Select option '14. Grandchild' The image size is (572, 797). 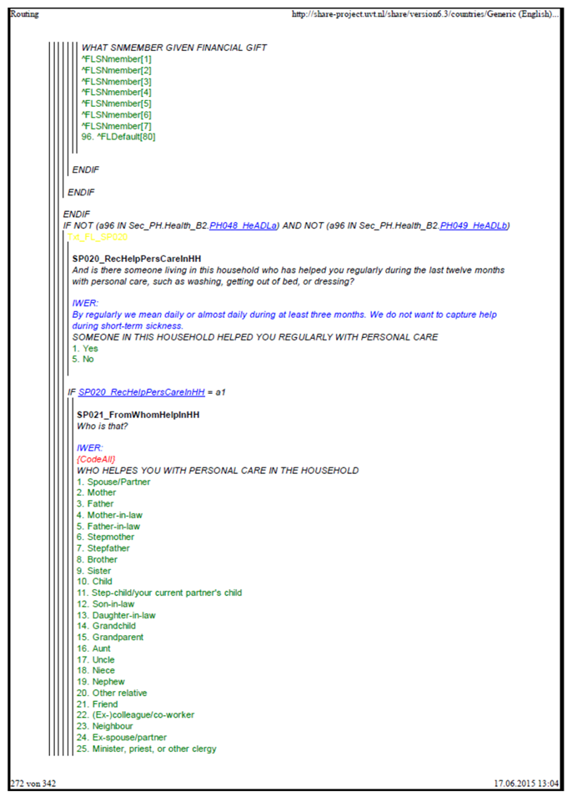point(106,626)
